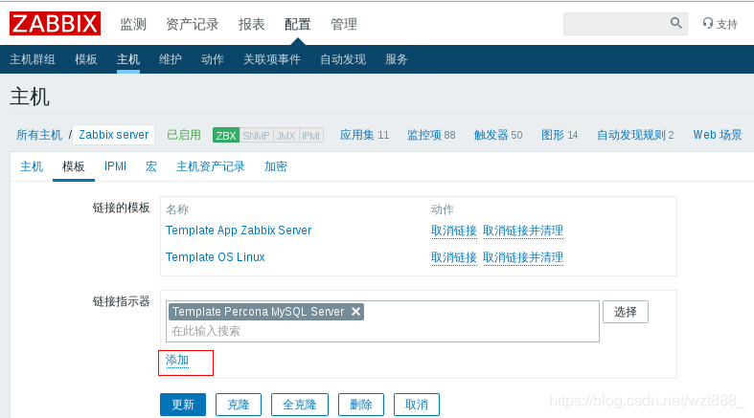
Task: Click the 所有主机 breadcrumb link
Action: tap(39, 135)
